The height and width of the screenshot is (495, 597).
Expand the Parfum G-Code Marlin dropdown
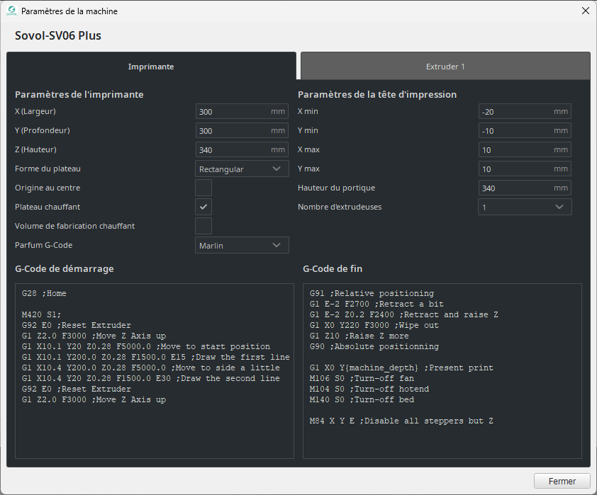242,245
